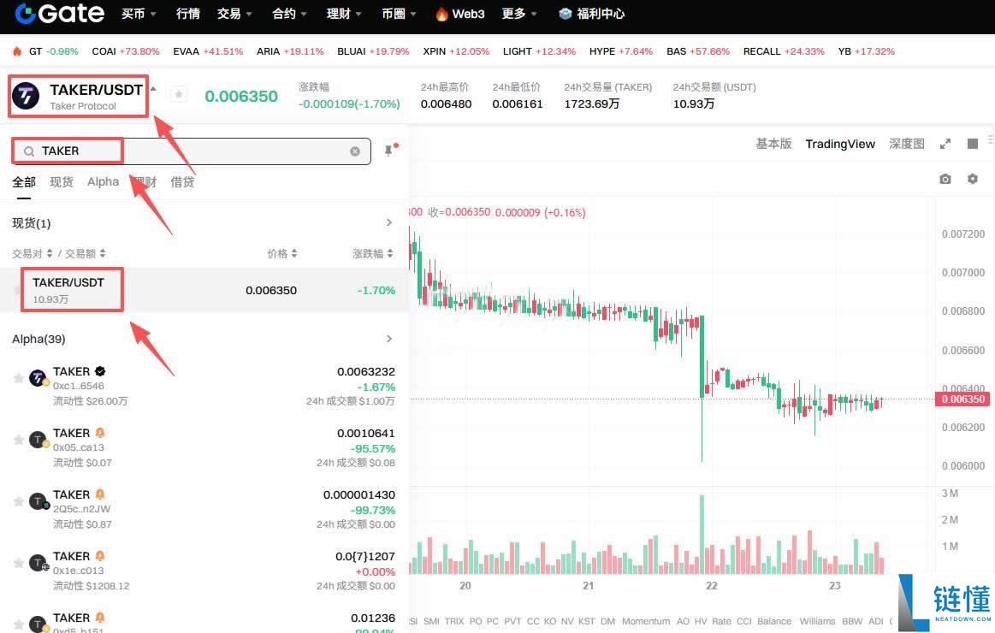Image resolution: width=995 pixels, height=633 pixels.
Task: Select the TAKER/USDT spot pair row
Action: click(x=204, y=290)
